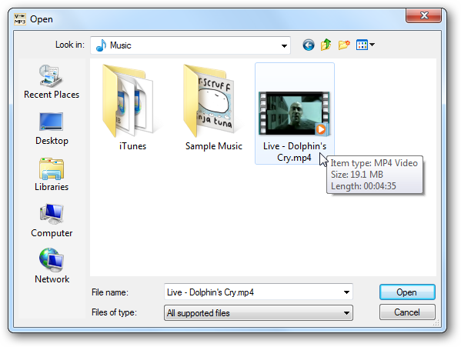Select Computer in places bar
This screenshot has width=461, height=347.
click(52, 221)
